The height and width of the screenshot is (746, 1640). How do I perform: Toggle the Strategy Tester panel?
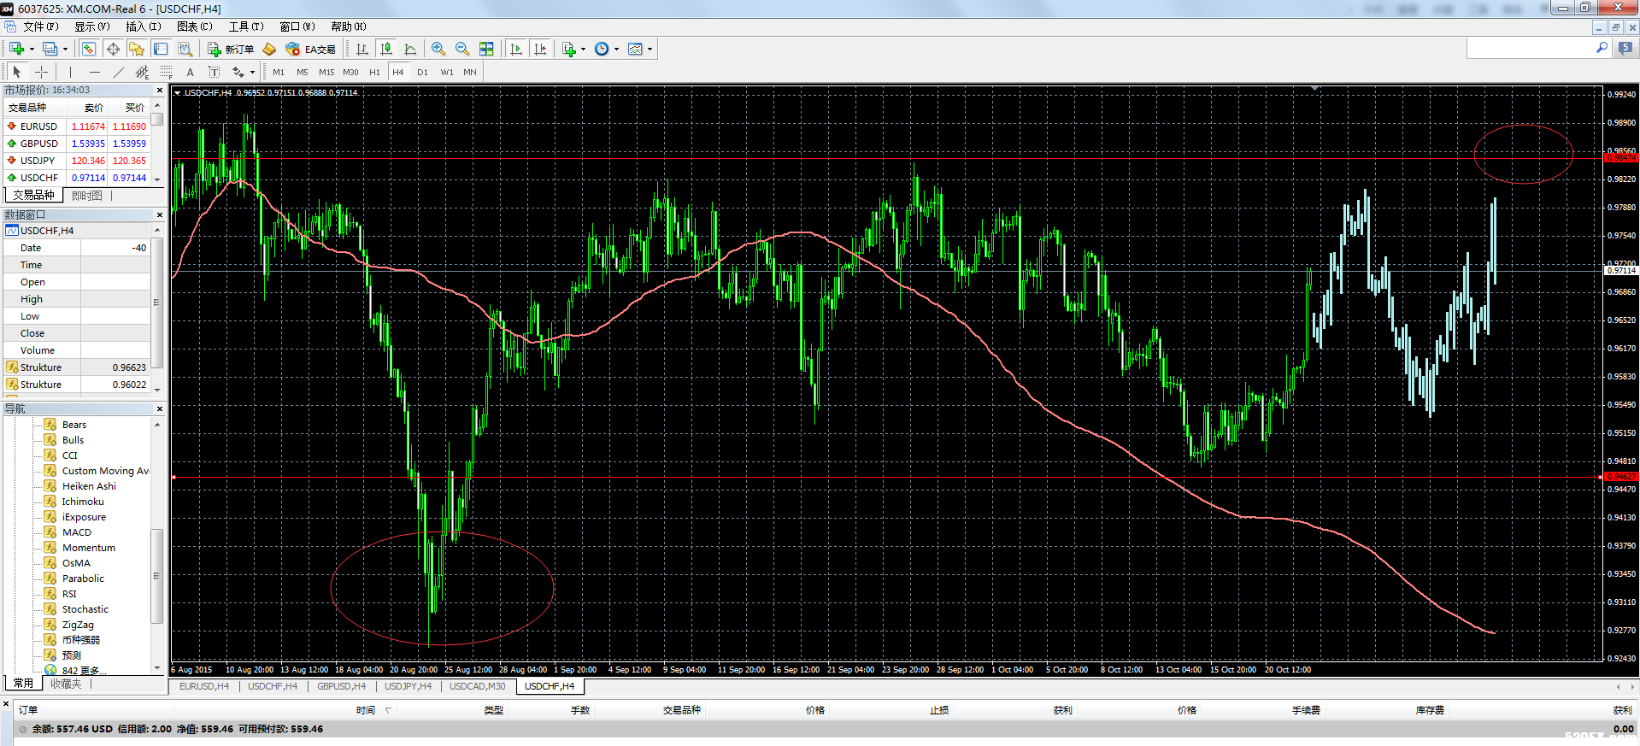[x=185, y=49]
